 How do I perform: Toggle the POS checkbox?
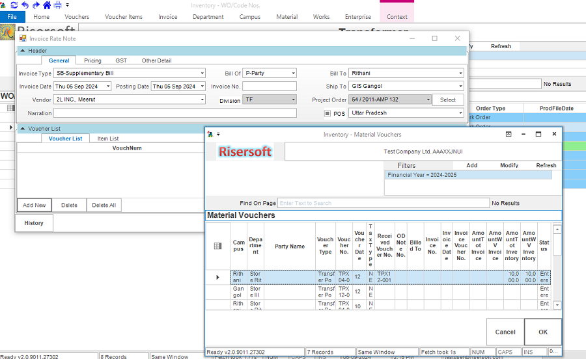[328, 113]
